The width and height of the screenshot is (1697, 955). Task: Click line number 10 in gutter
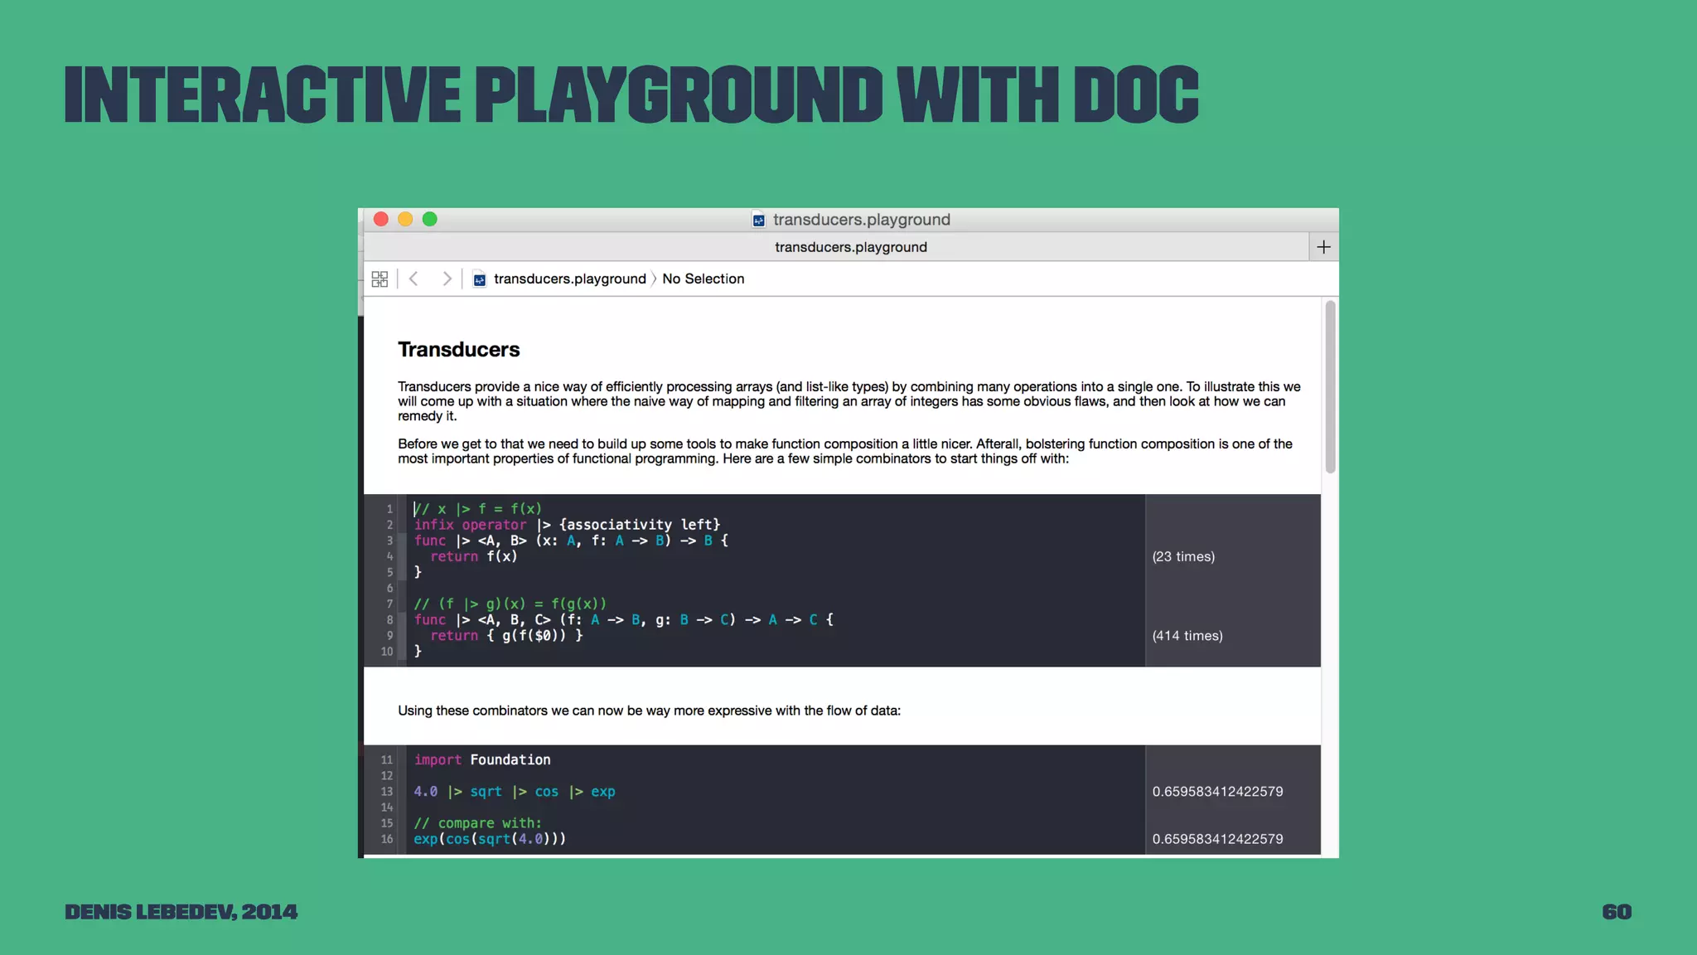click(x=387, y=652)
